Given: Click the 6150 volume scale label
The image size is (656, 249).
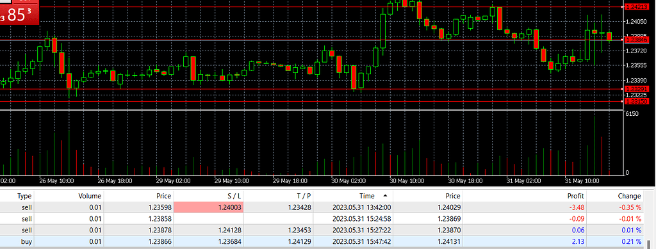Looking at the screenshot, I should pyautogui.click(x=631, y=114).
